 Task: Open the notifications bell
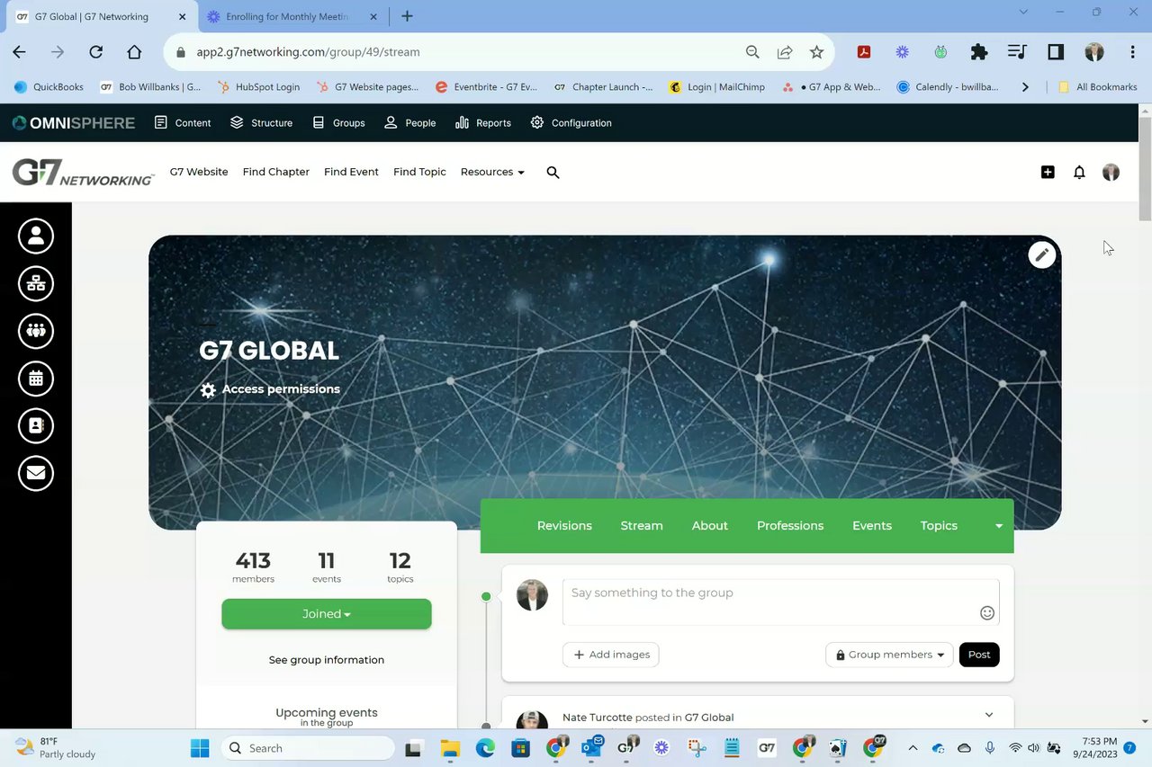pos(1079,172)
